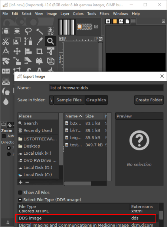Toggle Show All Files checkbox
167x227 pixels.
click(20, 193)
